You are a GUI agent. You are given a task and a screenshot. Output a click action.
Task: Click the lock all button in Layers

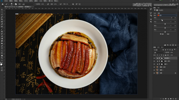click(x=166, y=55)
